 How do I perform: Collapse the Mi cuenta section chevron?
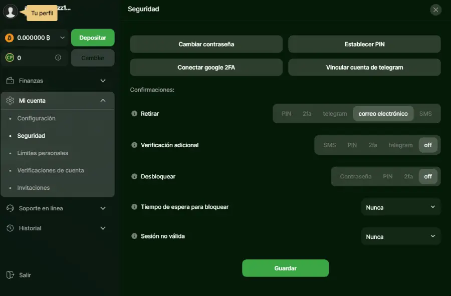[103, 100]
